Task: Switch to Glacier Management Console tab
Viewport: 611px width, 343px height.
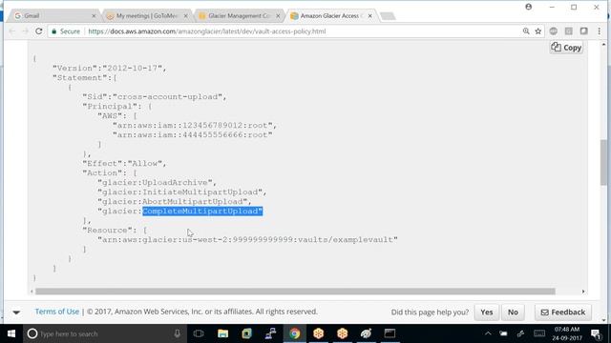Action: (239, 16)
